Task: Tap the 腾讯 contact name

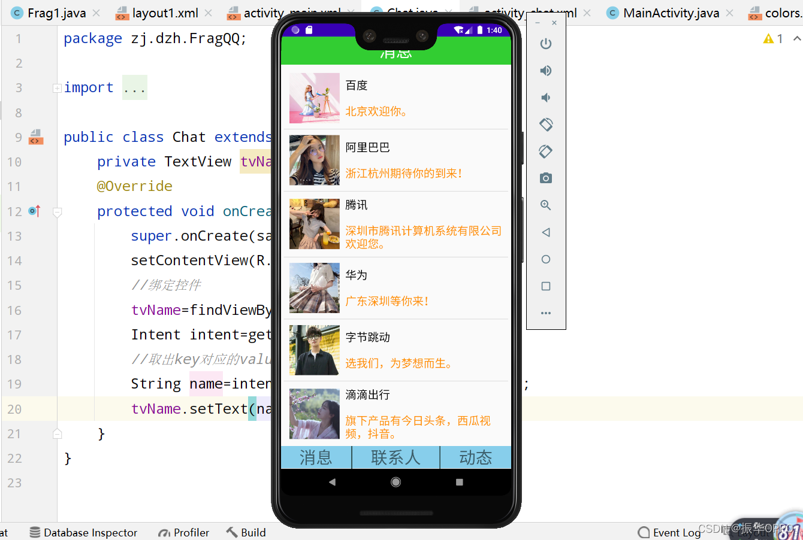Action: pyautogui.click(x=357, y=205)
